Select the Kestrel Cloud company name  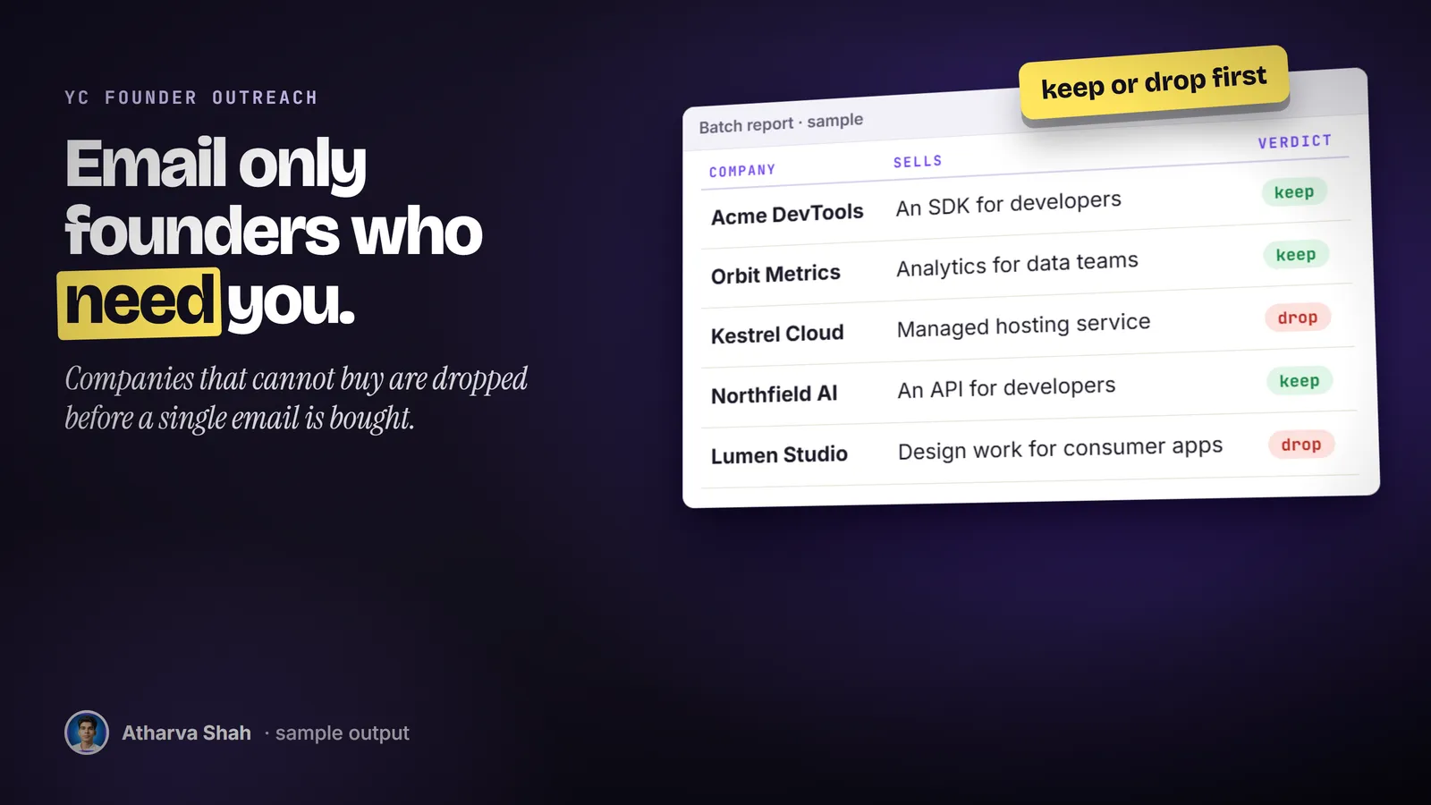point(777,335)
